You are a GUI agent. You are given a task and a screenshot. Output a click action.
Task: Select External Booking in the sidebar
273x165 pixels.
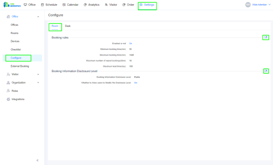[20, 66]
